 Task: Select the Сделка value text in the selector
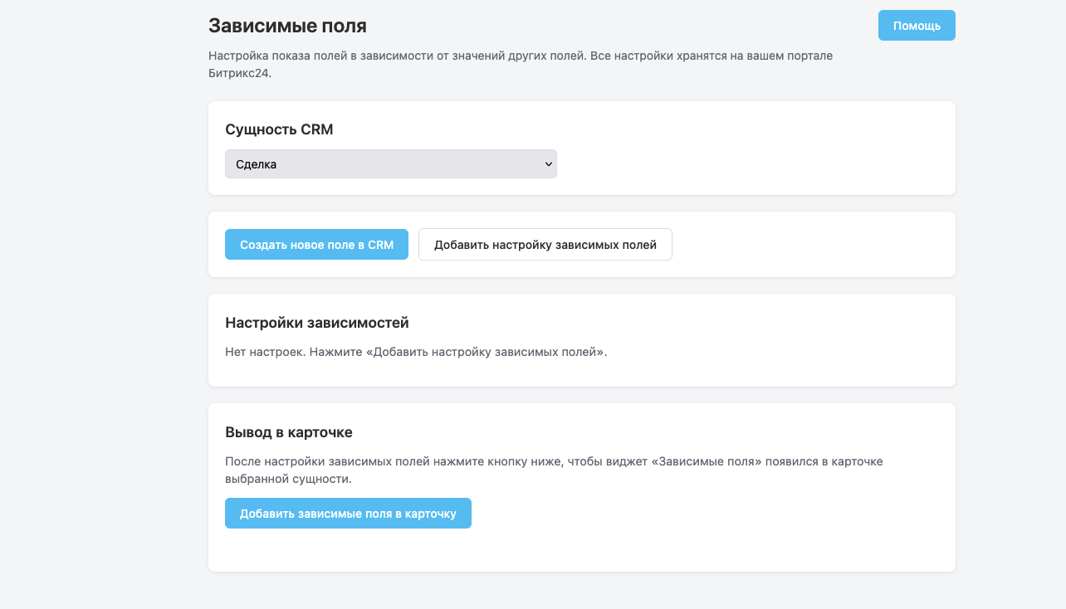pyautogui.click(x=257, y=164)
